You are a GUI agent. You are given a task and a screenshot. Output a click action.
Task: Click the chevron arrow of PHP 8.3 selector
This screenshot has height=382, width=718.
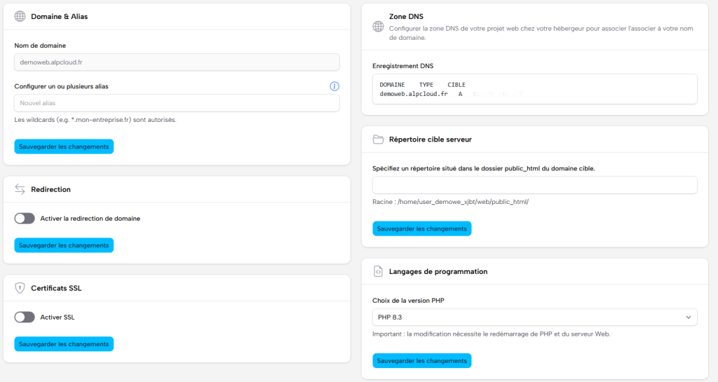687,318
